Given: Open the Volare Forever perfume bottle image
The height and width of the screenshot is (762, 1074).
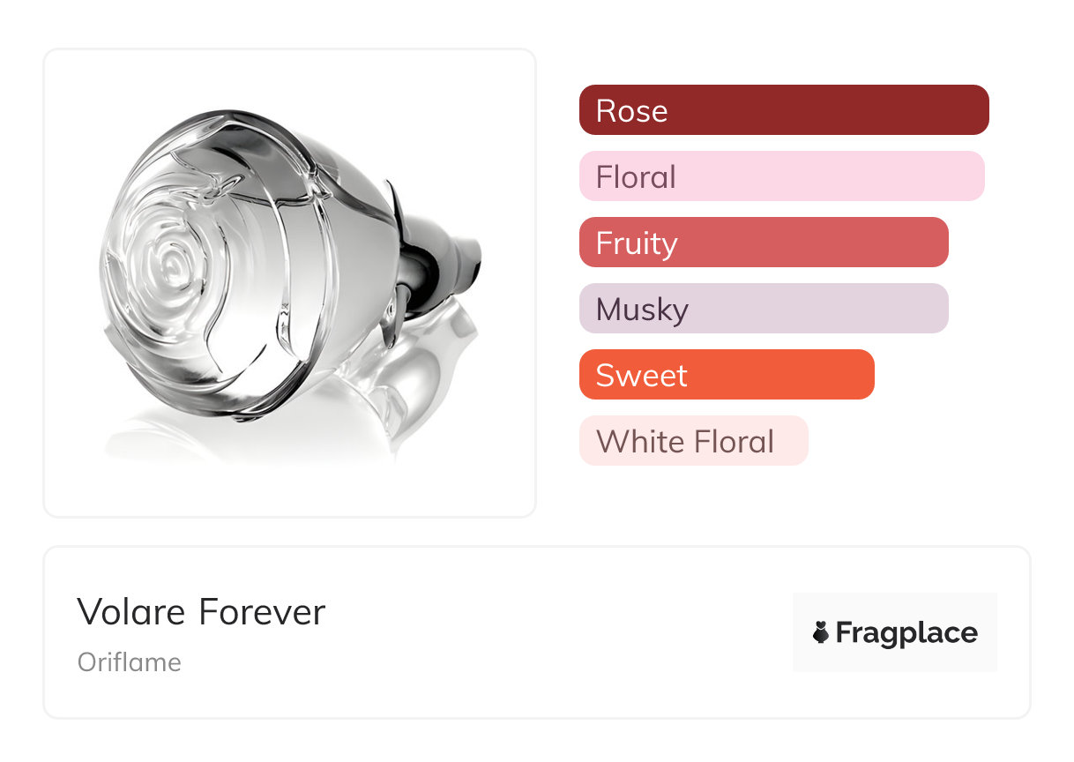Looking at the screenshot, I should click(289, 282).
